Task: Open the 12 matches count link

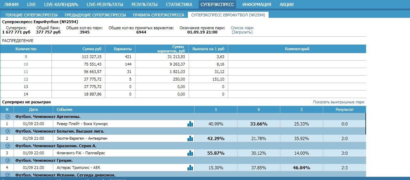Action: pos(26,79)
